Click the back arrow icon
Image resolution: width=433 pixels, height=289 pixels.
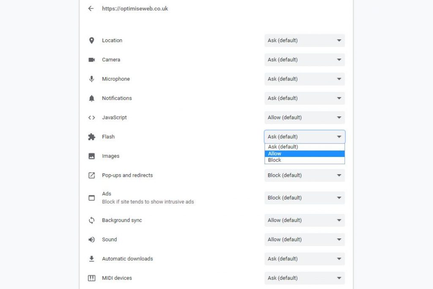[91, 8]
